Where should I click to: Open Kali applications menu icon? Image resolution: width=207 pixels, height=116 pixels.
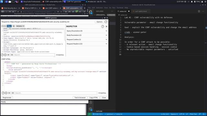click(2, 2)
